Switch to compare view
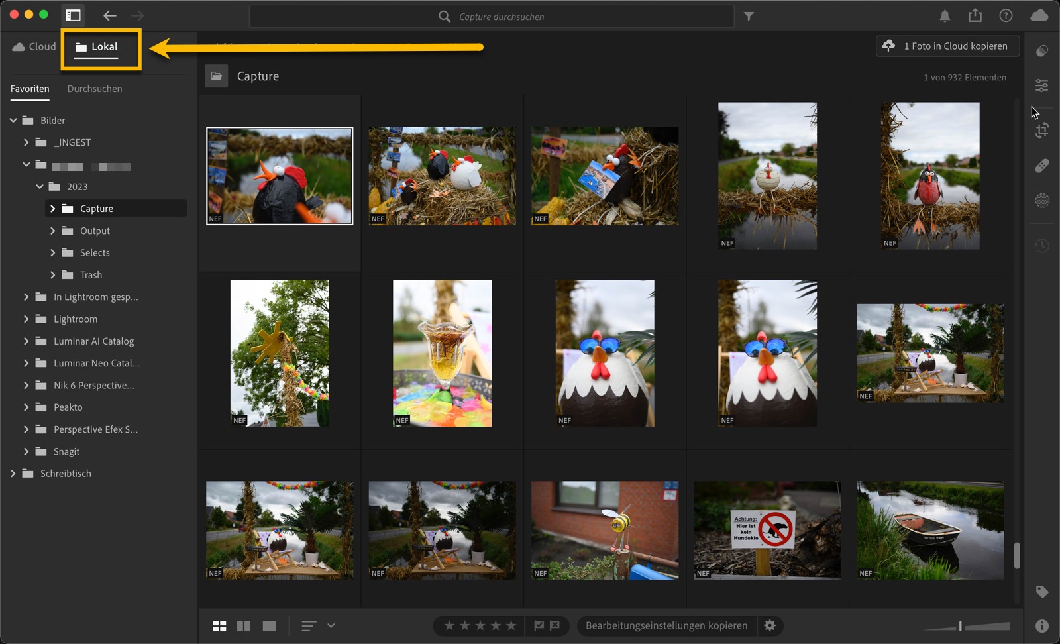The width and height of the screenshot is (1060, 644). (x=244, y=626)
